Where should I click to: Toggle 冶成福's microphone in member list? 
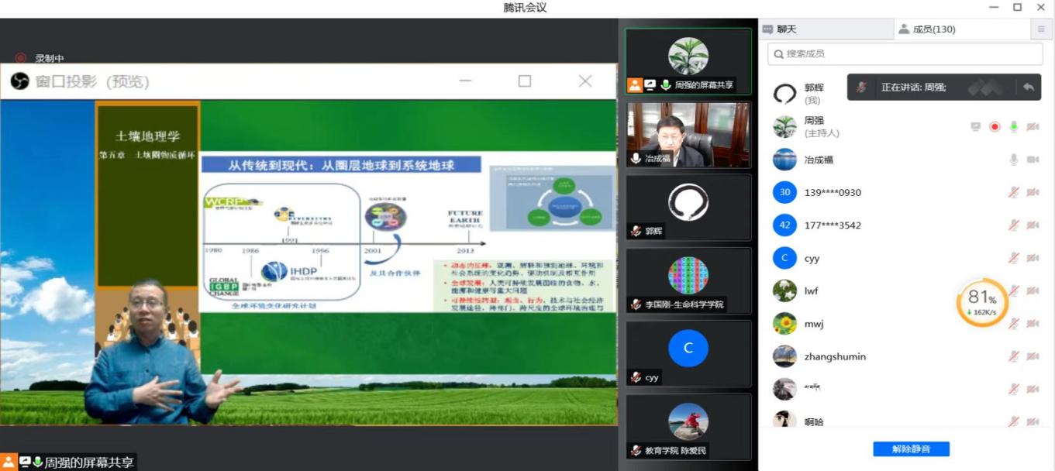(1013, 160)
